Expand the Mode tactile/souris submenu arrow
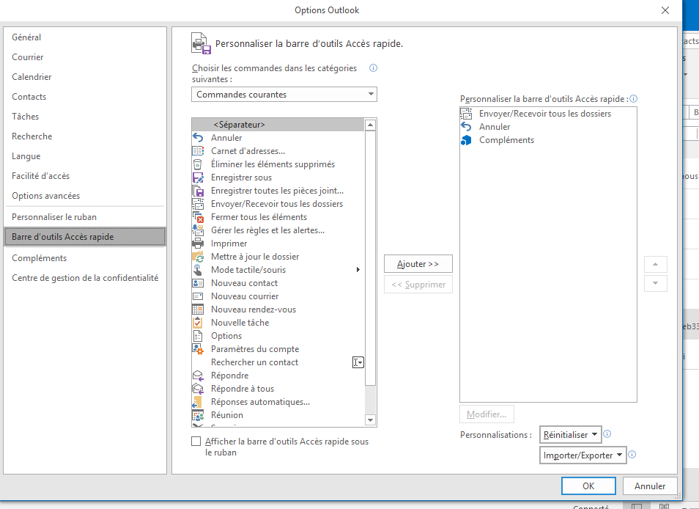The width and height of the screenshot is (699, 509). pos(358,269)
